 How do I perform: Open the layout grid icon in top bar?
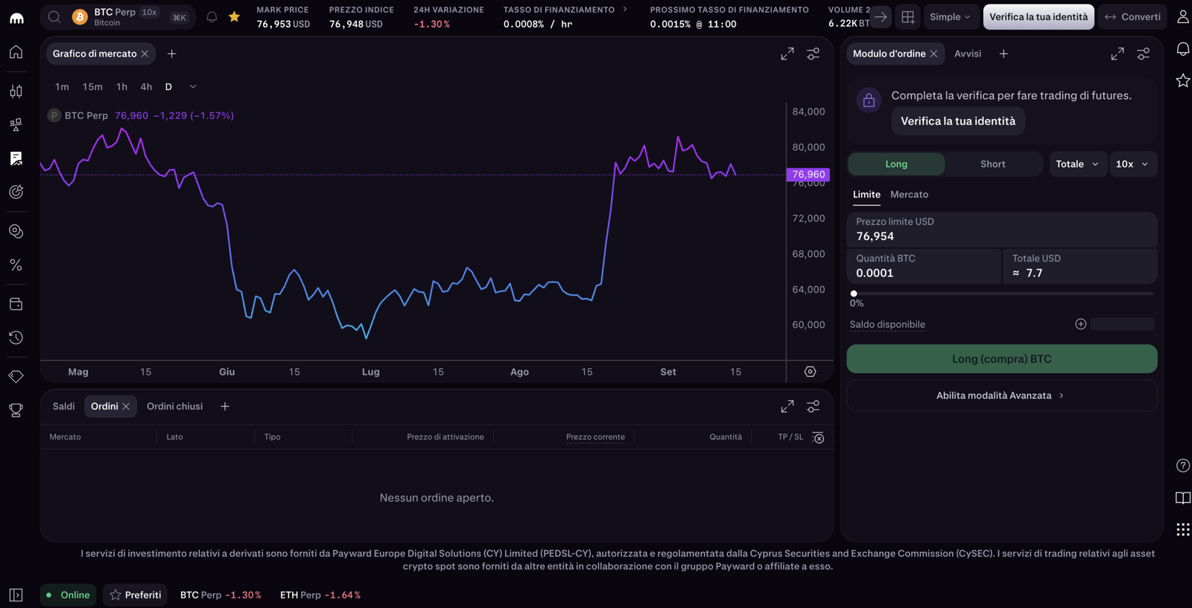(907, 16)
